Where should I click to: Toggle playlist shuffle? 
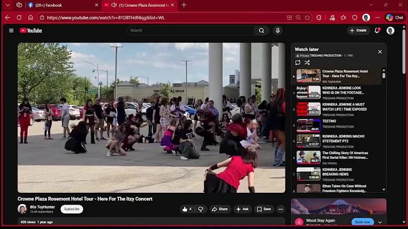coord(307,62)
